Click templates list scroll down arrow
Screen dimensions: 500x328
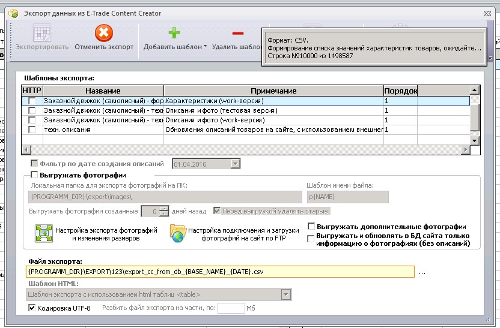(x=475, y=140)
